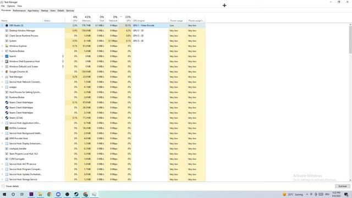Click the suspended leaf icon beside Search
The height and width of the screenshot is (198, 352).
coord(63,56)
